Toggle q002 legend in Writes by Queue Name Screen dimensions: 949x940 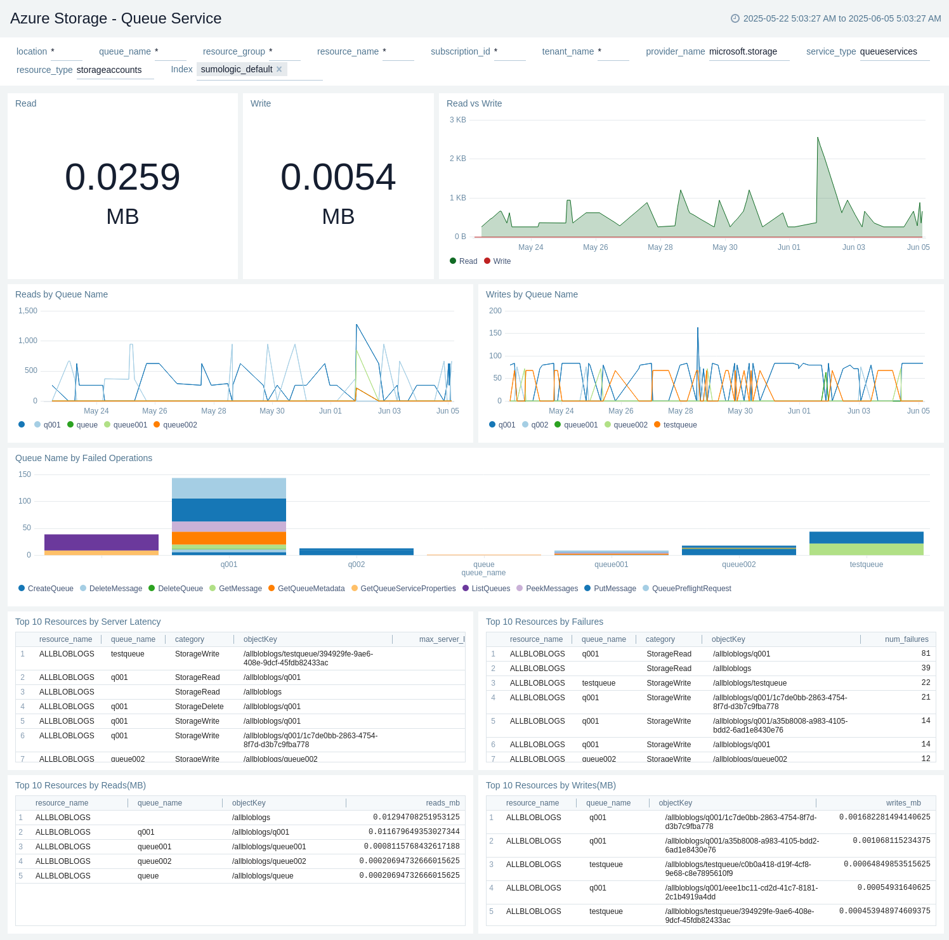pos(535,425)
